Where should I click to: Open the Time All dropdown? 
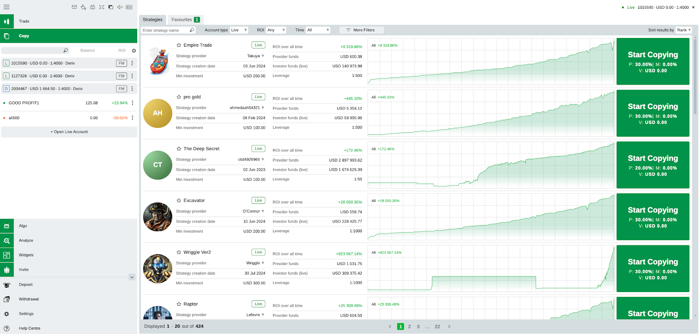click(x=318, y=30)
